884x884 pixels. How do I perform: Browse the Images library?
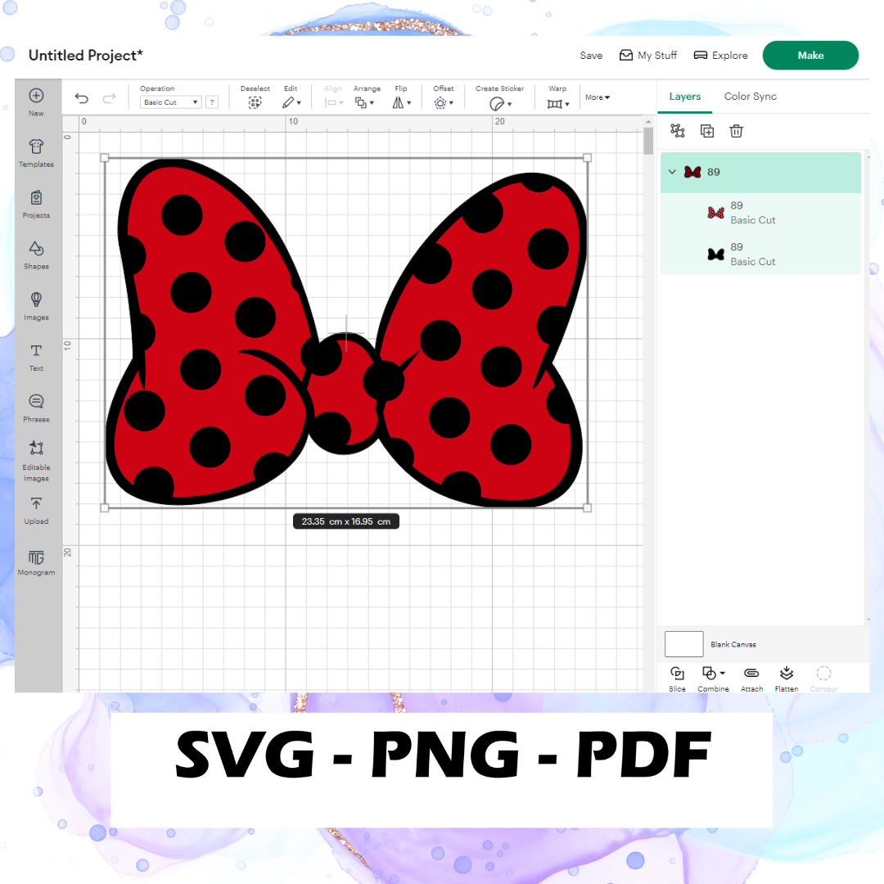36,306
